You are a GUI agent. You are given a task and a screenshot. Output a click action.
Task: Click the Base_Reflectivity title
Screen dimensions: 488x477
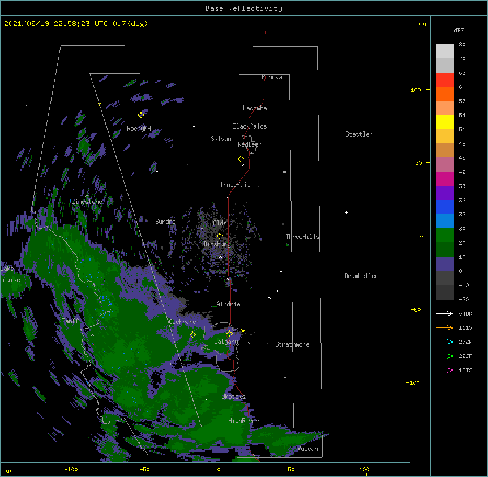(244, 8)
